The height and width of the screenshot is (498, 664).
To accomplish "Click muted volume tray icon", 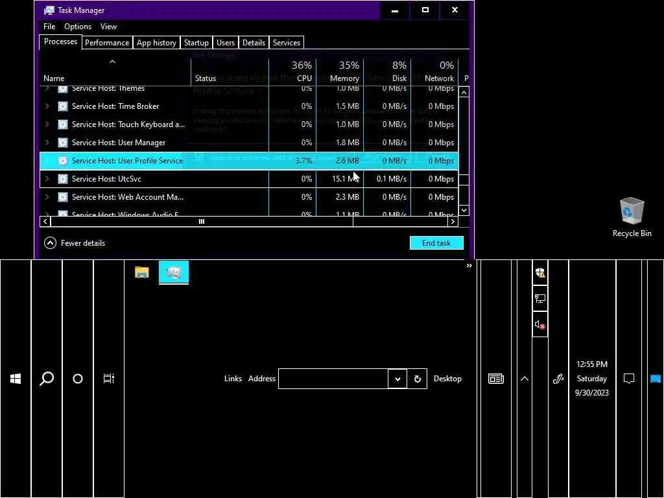I will [540, 324].
